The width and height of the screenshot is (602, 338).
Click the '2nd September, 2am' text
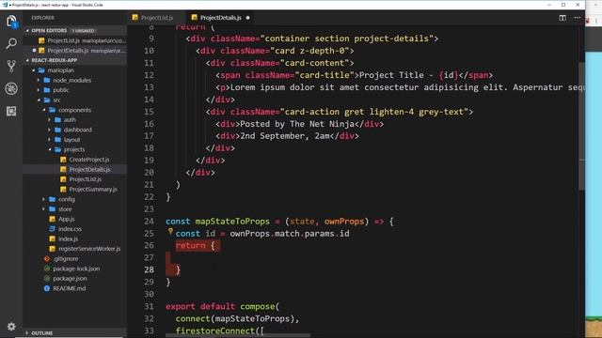(284, 136)
